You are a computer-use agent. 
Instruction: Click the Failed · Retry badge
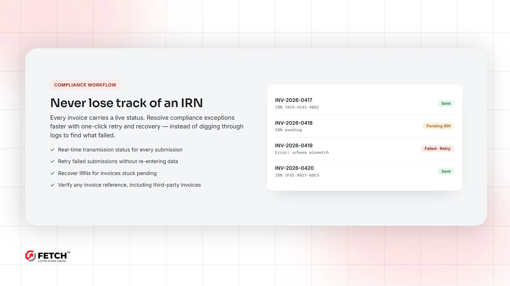[437, 149]
